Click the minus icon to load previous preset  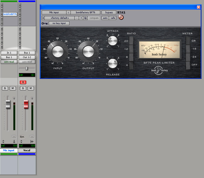point(77,18)
